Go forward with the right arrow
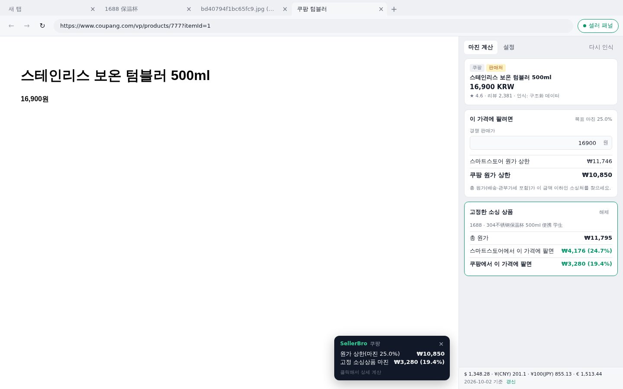Image resolution: width=623 pixels, height=389 pixels. (x=27, y=26)
